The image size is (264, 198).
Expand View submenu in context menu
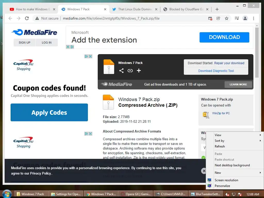tap(235, 135)
